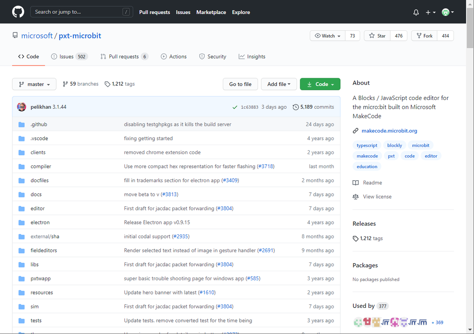474x334 pixels.
Task: Open the Watch dropdown
Action: (x=327, y=36)
